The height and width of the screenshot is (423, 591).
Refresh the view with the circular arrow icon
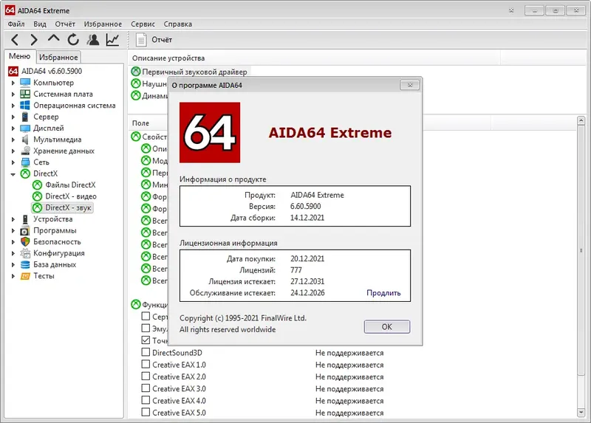73,40
